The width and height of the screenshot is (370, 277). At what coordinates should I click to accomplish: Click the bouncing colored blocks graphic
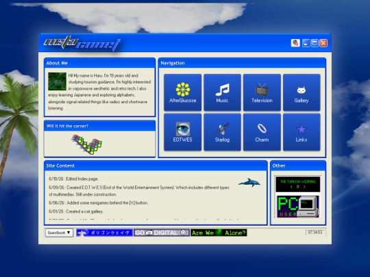87,144
